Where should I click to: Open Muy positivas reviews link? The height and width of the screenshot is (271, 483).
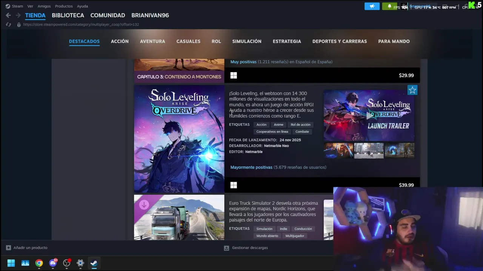[x=243, y=62]
